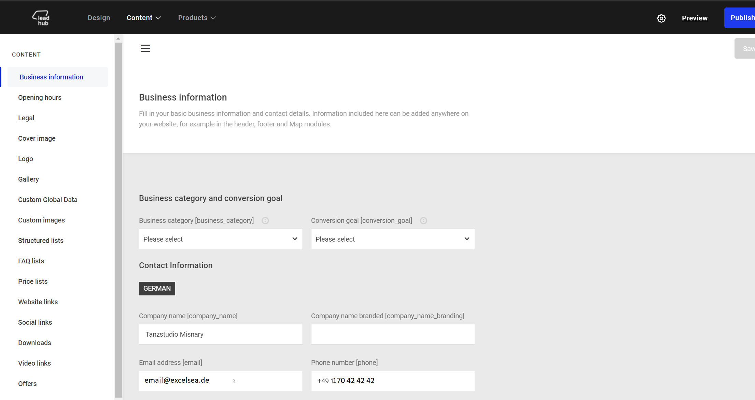Screen dimensions: 755x400
Task: Expand the Content menu chevron
Action: (x=158, y=18)
